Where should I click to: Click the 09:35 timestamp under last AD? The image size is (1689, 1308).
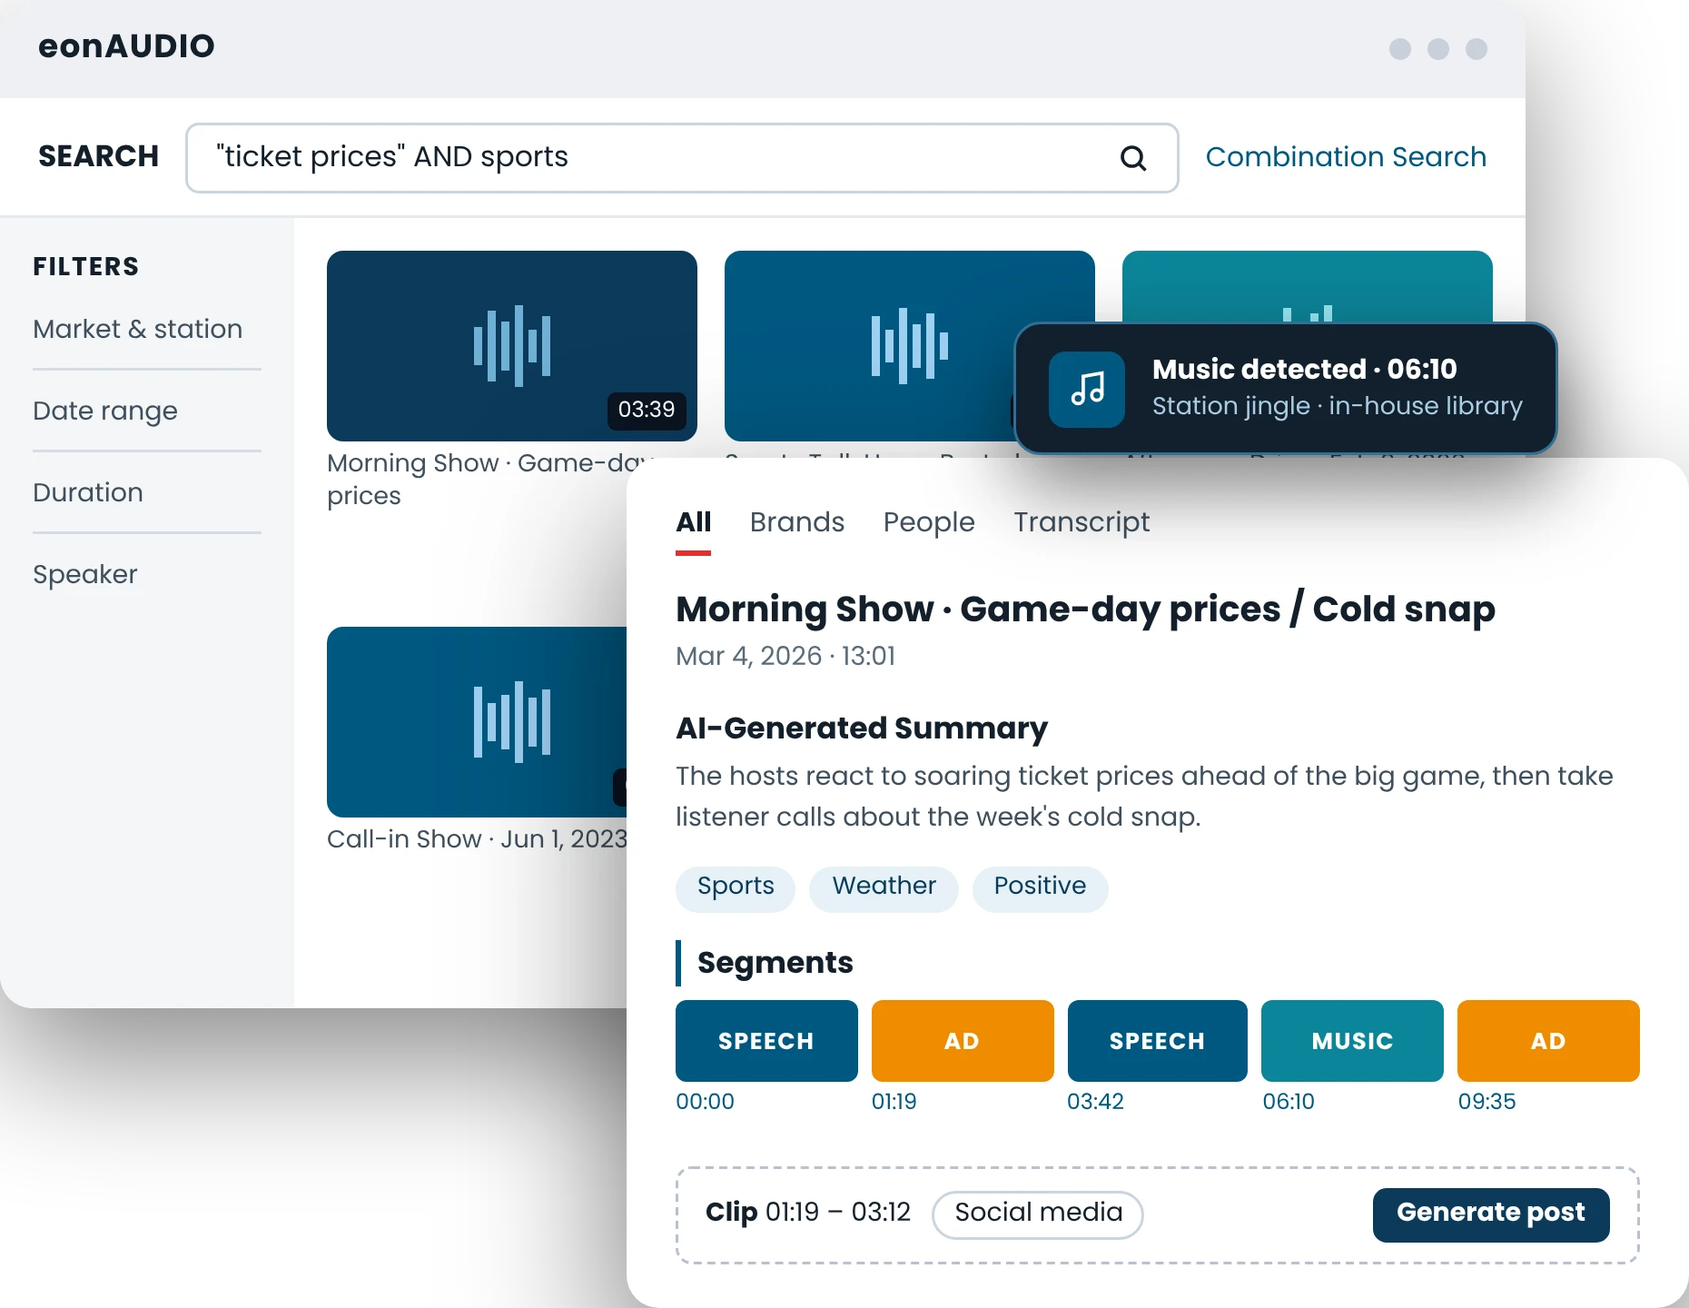(1487, 1102)
